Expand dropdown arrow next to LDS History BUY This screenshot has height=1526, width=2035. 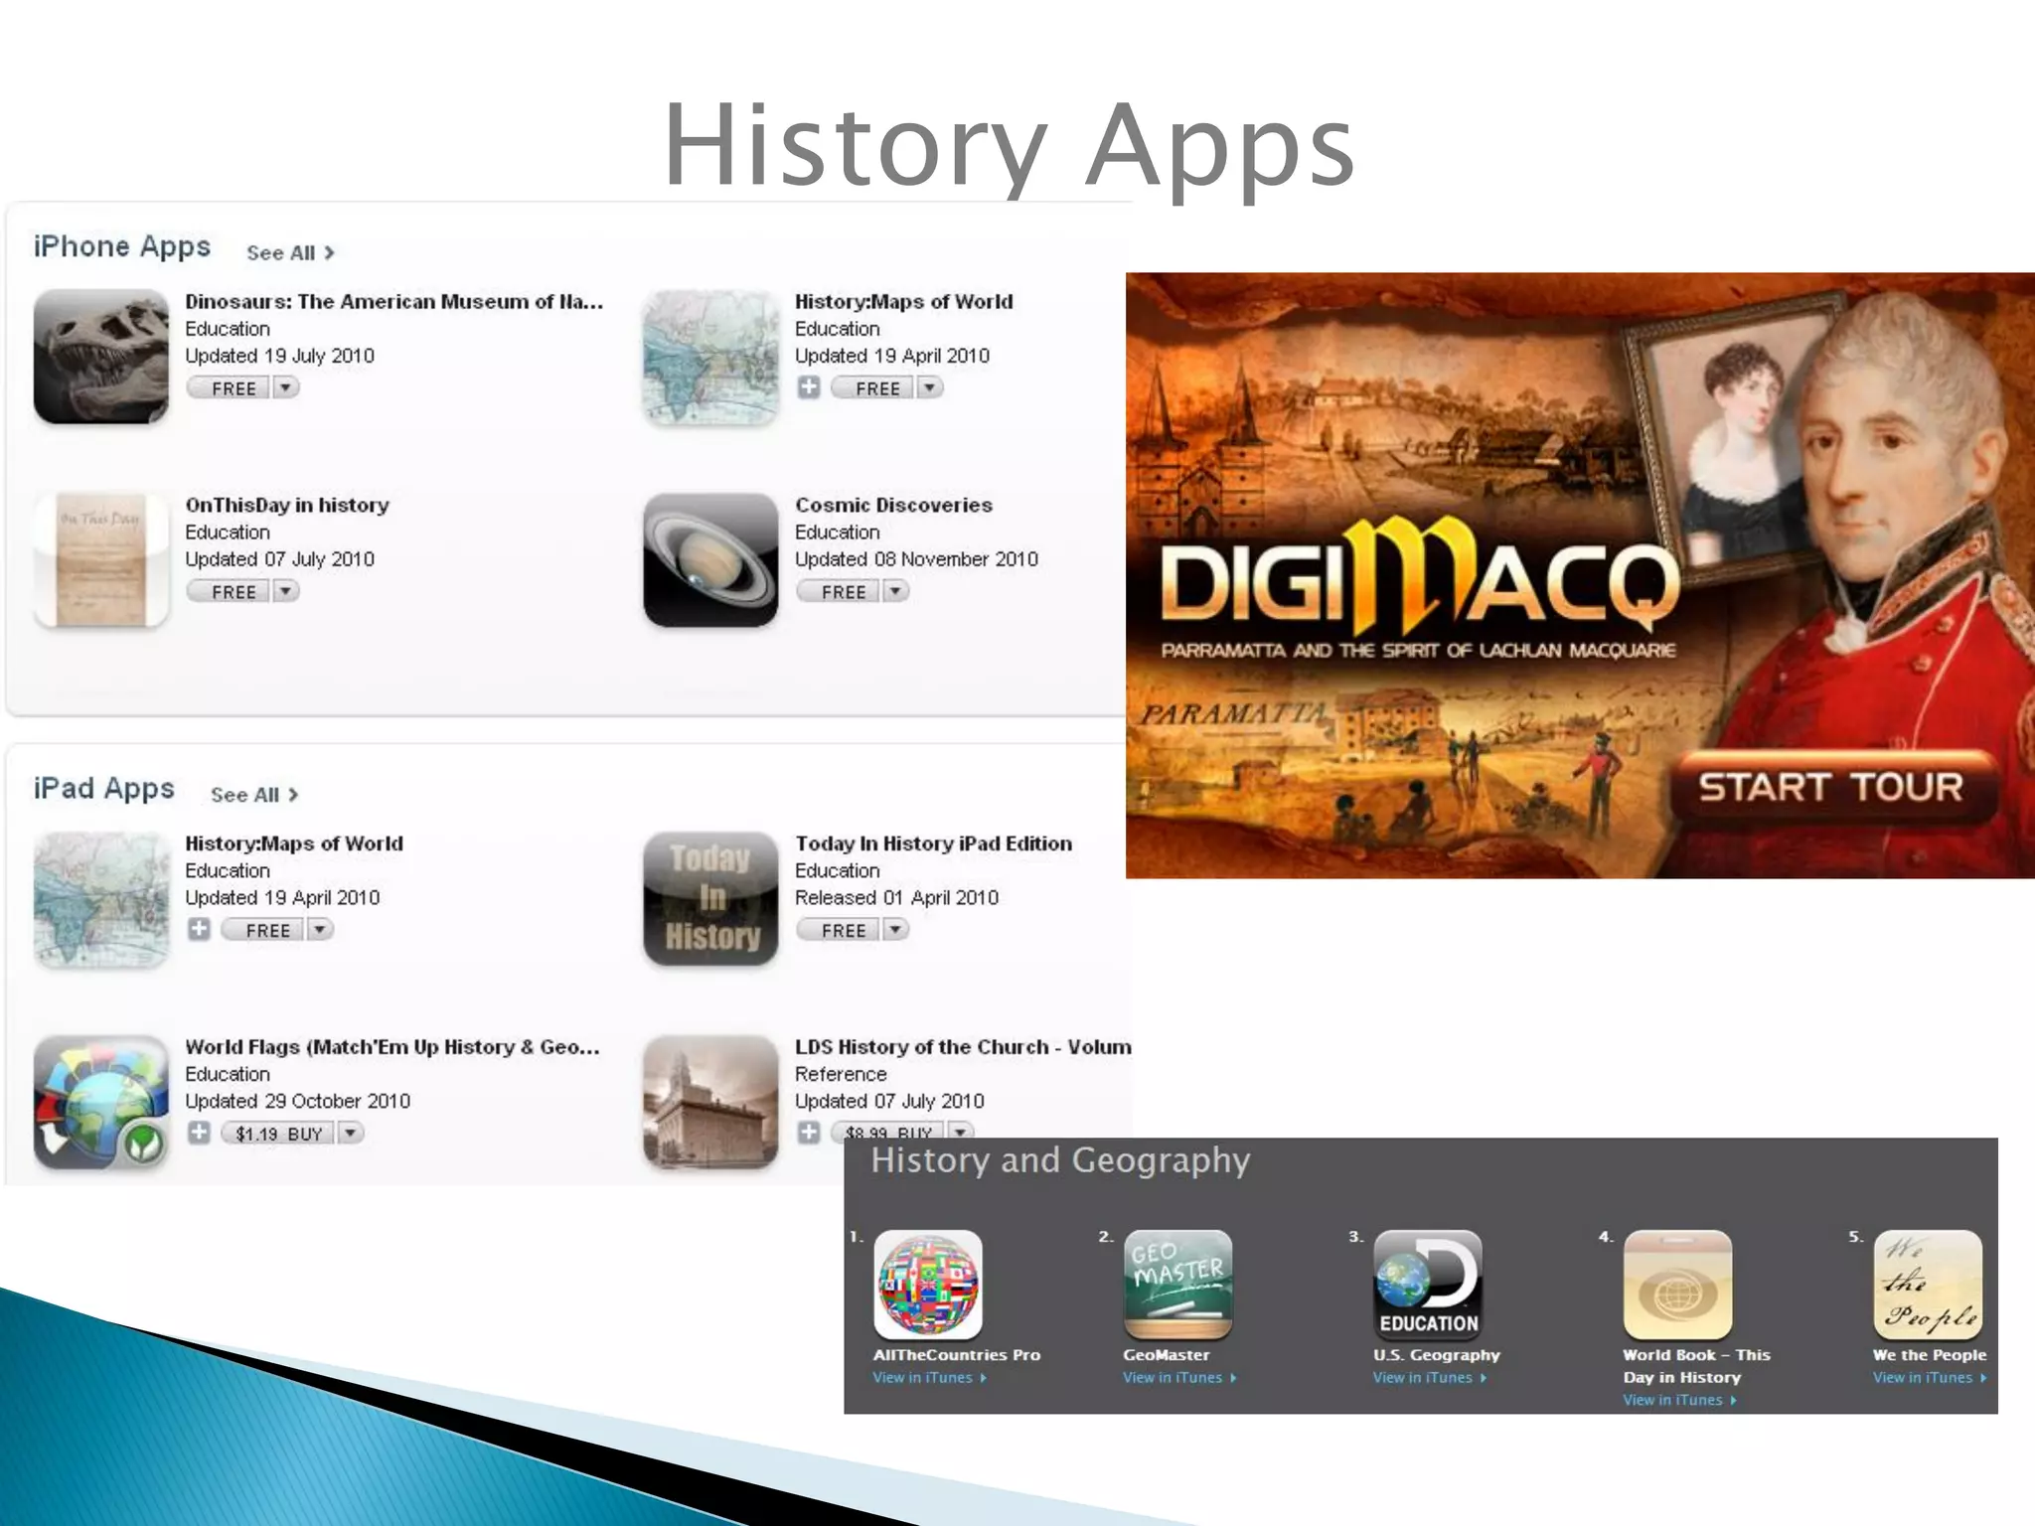pos(960,1131)
